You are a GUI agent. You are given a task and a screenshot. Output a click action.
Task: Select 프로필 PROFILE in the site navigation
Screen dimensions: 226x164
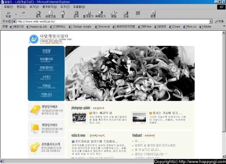coord(46,51)
